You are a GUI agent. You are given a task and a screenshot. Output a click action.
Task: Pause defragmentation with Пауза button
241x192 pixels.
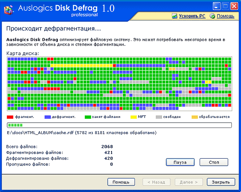click(x=180, y=162)
